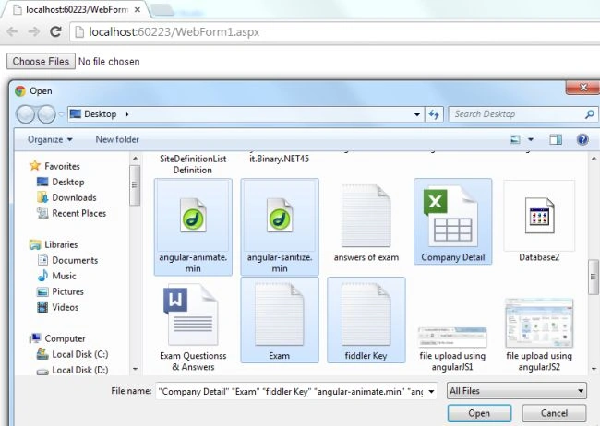Open the File name dropdown arrow
600x426 pixels.
[x=431, y=391]
